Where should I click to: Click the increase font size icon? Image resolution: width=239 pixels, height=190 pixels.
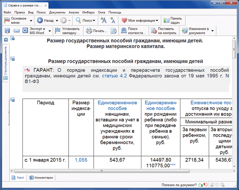coord(103,20)
